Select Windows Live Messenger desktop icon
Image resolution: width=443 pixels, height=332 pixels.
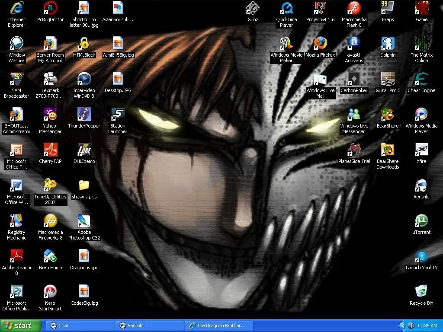point(354,114)
